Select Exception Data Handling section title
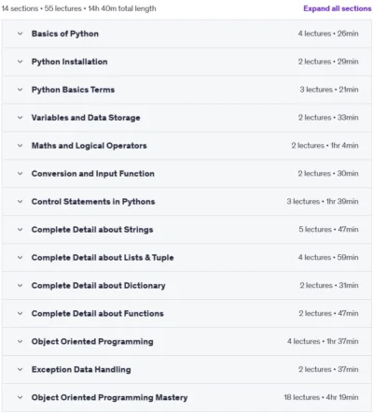 coord(81,369)
